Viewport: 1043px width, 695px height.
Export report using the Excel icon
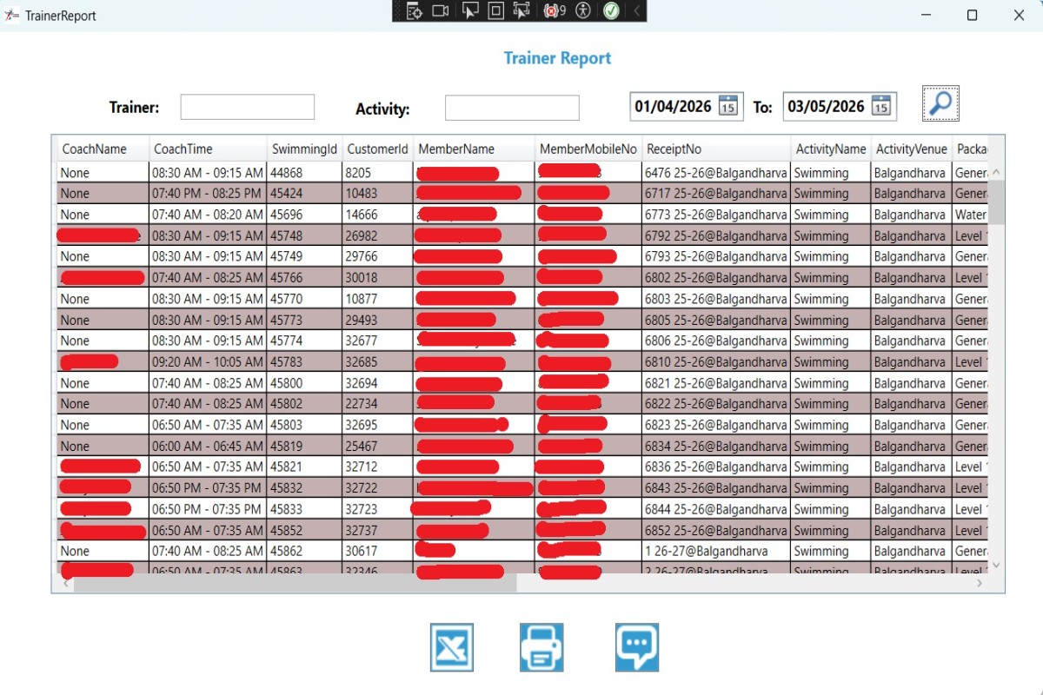point(452,647)
